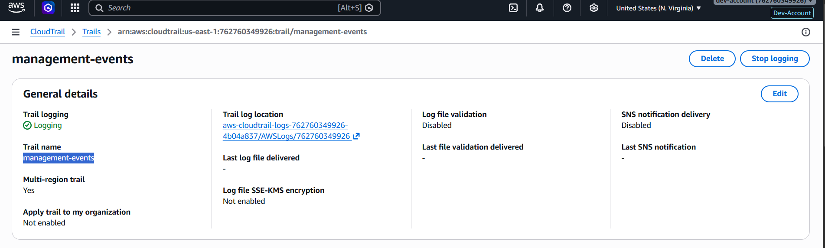Click the Delete trail button

[x=712, y=59]
